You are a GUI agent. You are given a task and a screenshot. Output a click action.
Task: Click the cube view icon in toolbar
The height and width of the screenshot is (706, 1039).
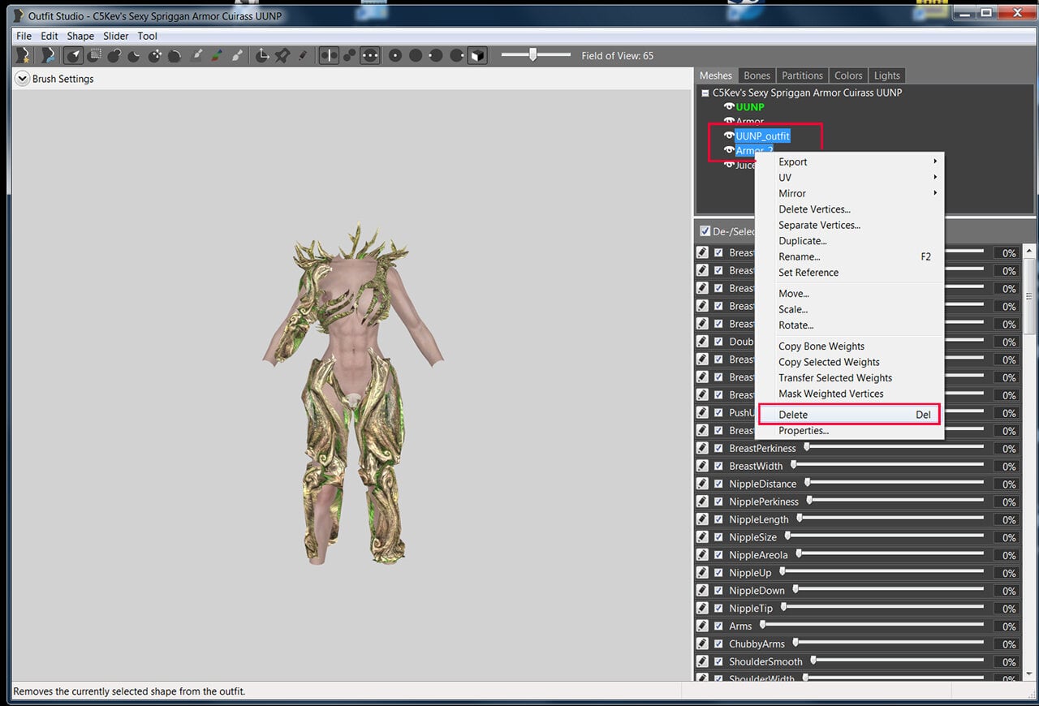[477, 55]
